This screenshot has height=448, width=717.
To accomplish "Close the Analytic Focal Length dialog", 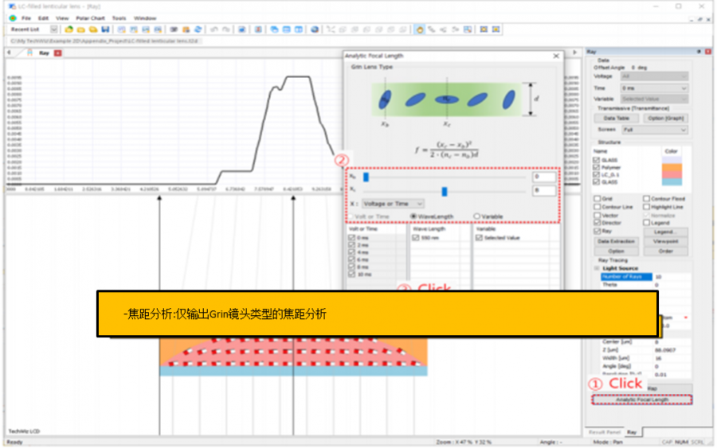I will click(556, 56).
